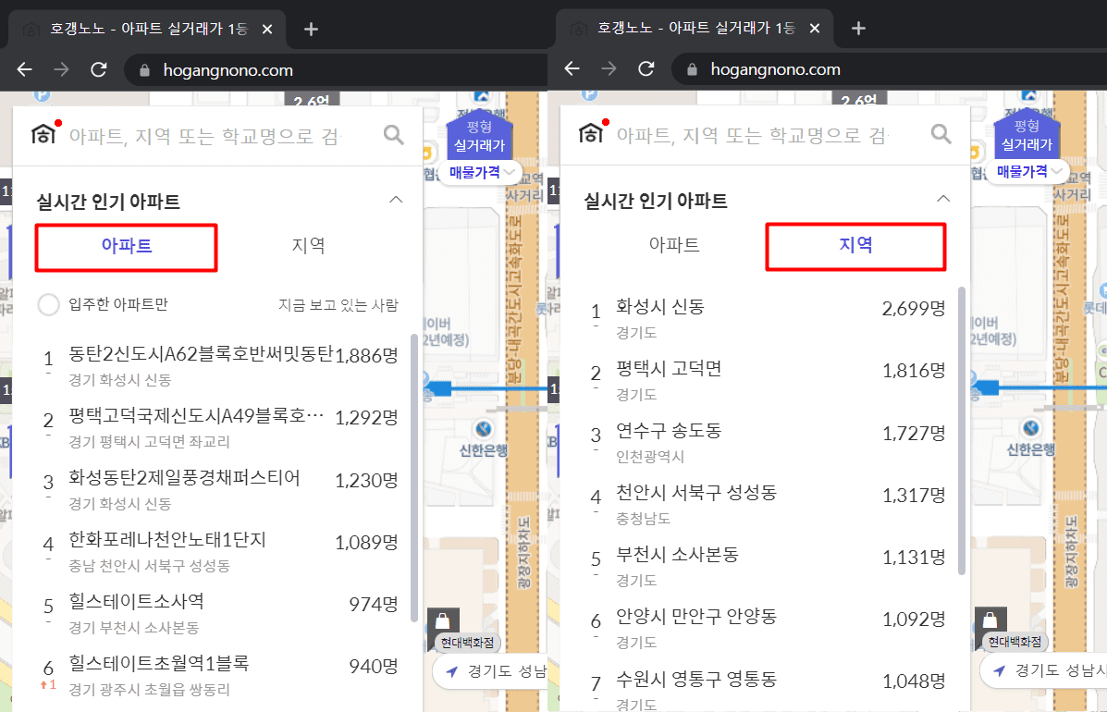Screen dimensions: 1107x712
Task: Reload the page in the left browser window
Action: click(x=98, y=69)
